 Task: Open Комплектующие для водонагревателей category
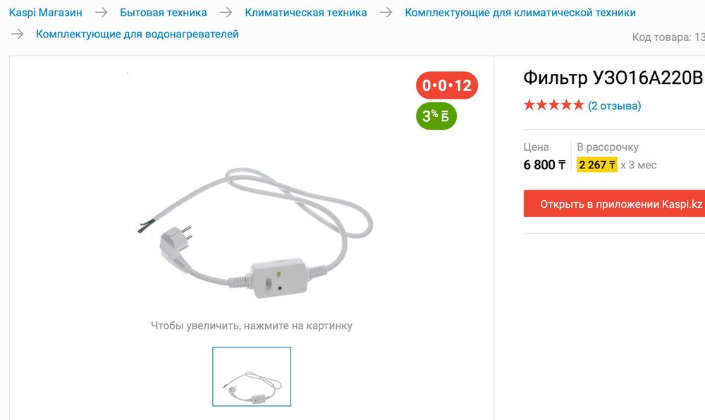pyautogui.click(x=137, y=34)
